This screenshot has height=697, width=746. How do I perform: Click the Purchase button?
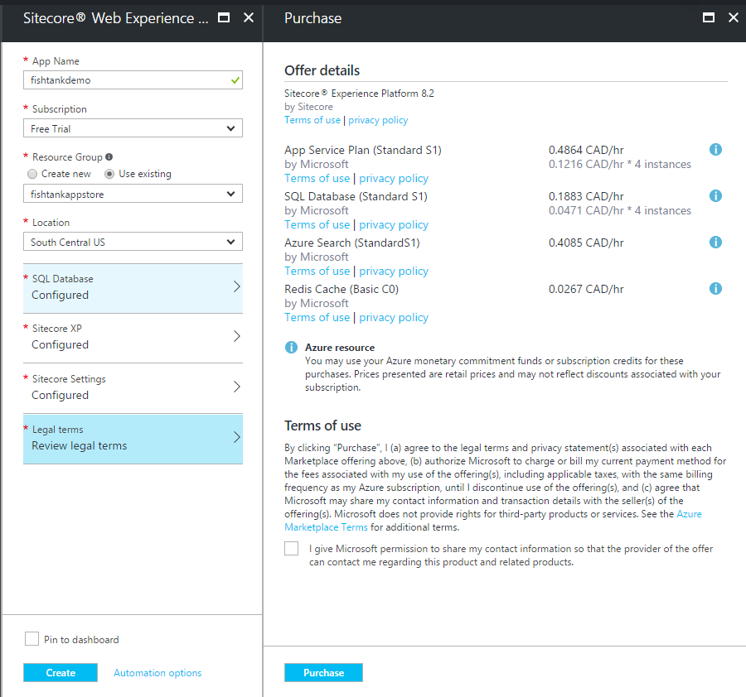pyautogui.click(x=323, y=673)
